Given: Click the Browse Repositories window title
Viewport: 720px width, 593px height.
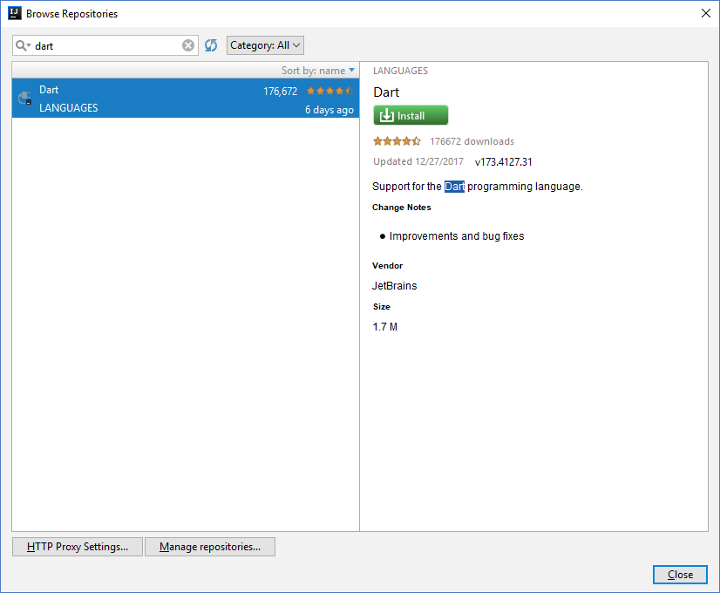Looking at the screenshot, I should [71, 14].
